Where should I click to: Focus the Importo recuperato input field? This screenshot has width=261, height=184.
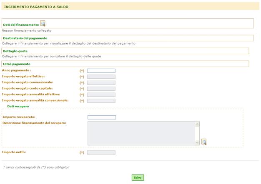tap(102, 117)
